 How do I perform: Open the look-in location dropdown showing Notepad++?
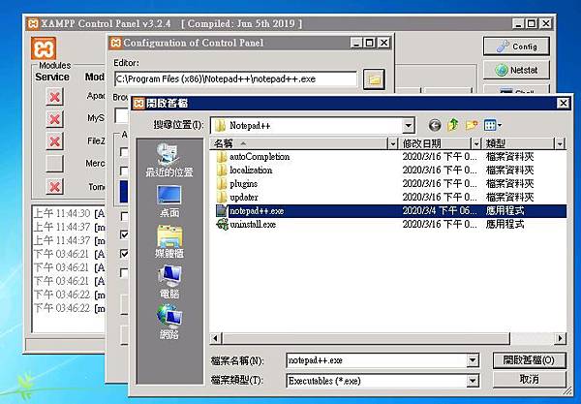point(408,126)
